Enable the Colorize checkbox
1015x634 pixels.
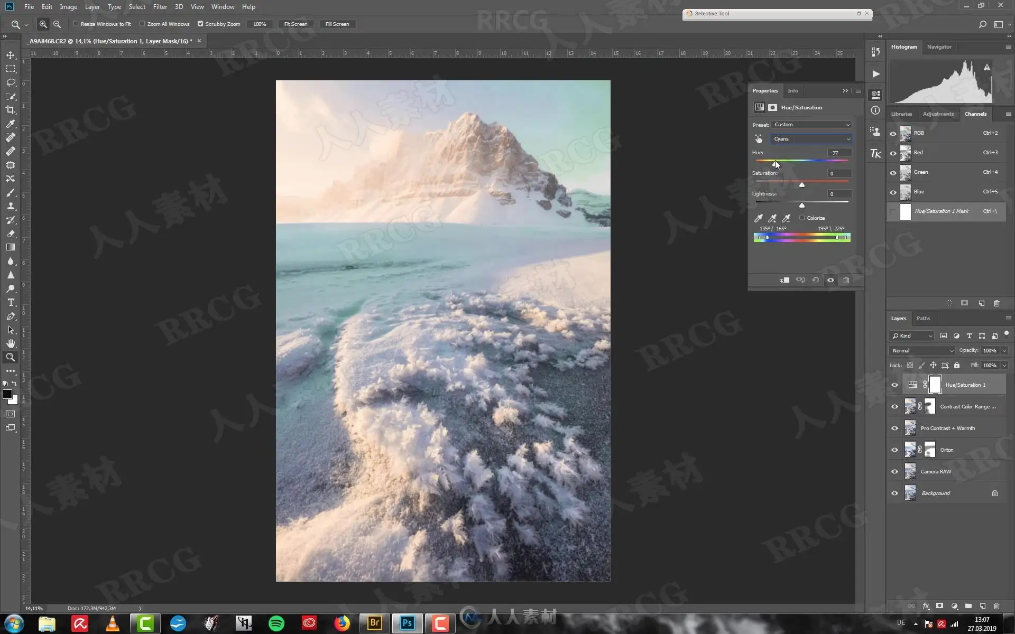click(x=802, y=218)
